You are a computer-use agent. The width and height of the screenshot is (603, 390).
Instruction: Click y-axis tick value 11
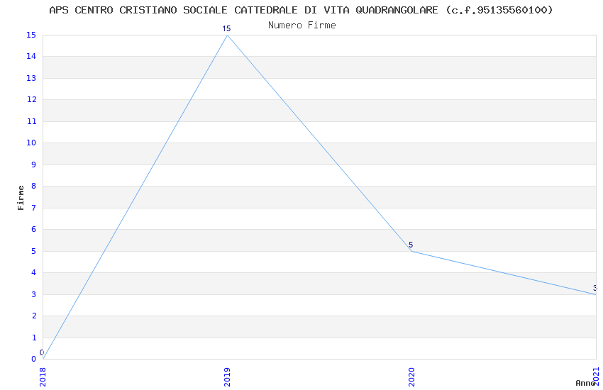tap(31, 121)
